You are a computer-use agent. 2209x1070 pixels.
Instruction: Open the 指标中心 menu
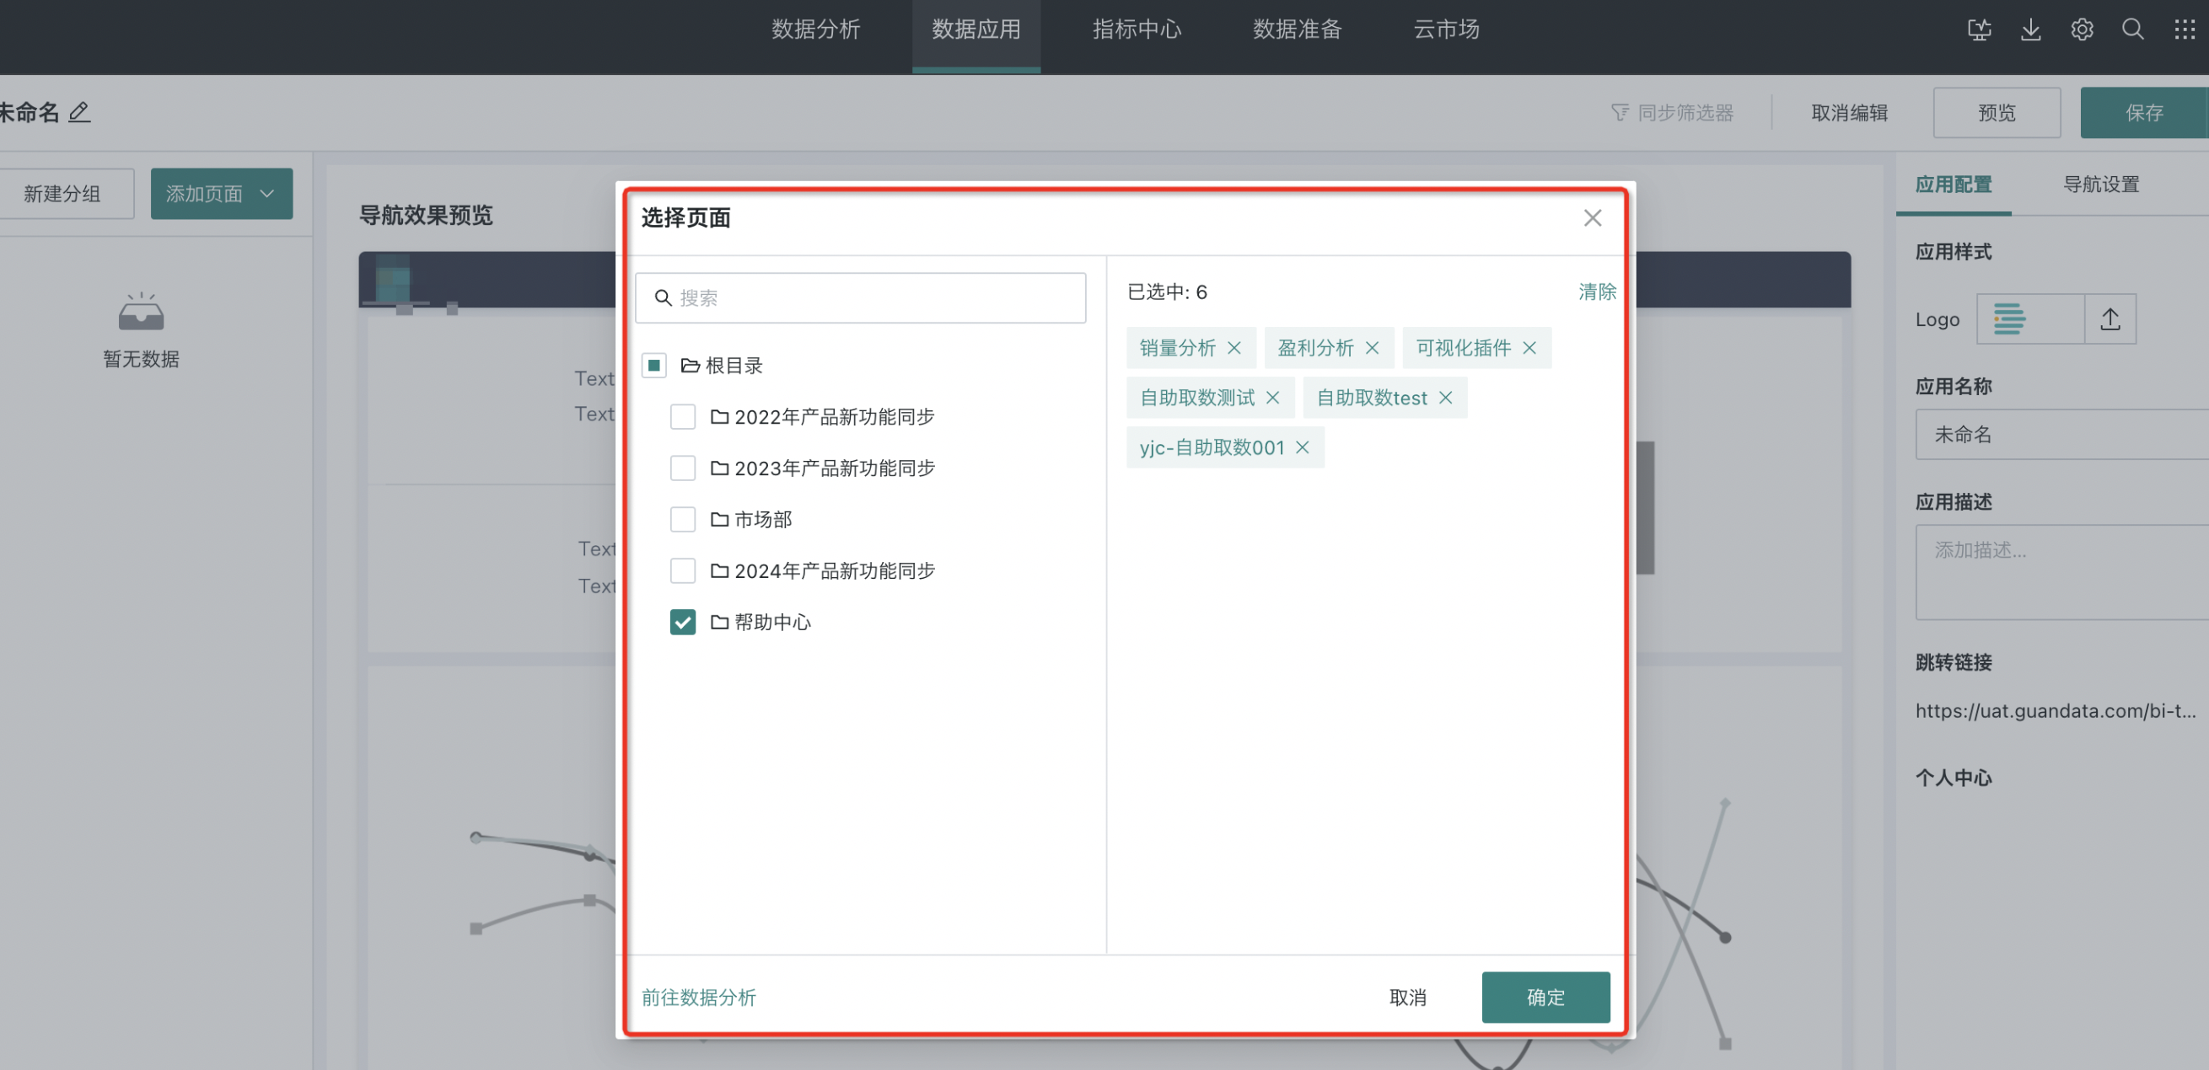1137,30
